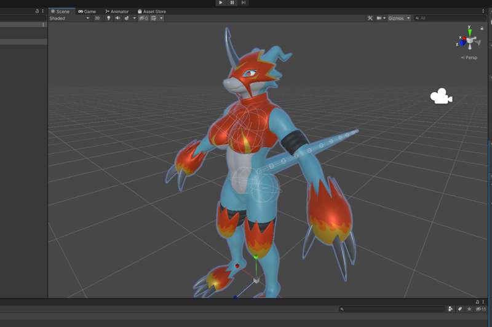Click the Project panel search field
The width and height of the screenshot is (492, 327).
[392, 309]
